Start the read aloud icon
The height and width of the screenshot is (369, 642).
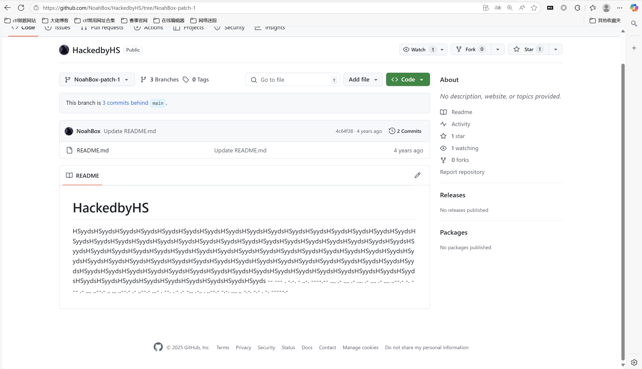pyautogui.click(x=522, y=8)
